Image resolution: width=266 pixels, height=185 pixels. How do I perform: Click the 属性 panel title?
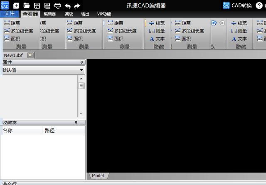pyautogui.click(x=7, y=62)
